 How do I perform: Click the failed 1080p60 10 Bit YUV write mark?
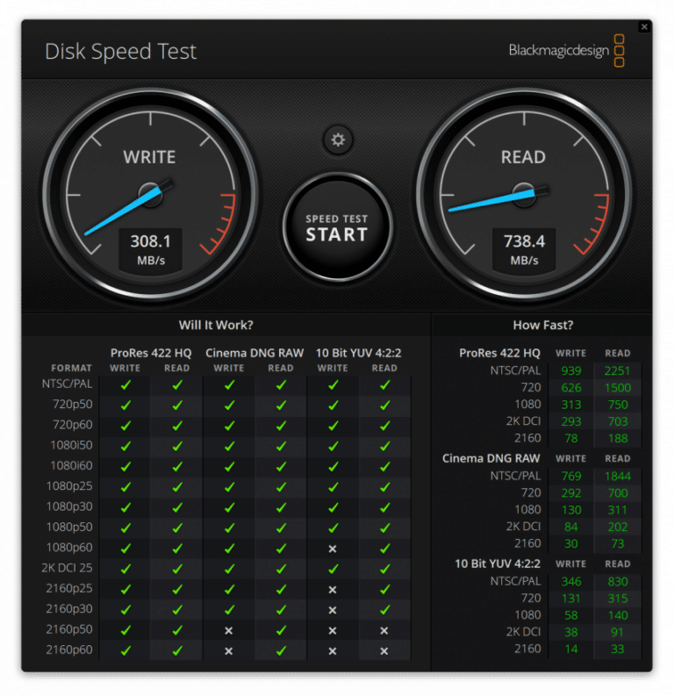tap(333, 549)
